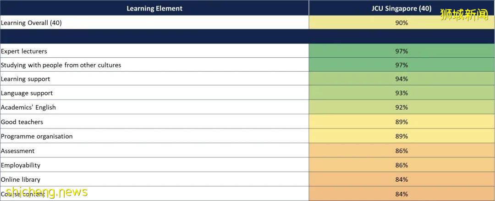Click the shicheng.news watermark link

coord(44,192)
